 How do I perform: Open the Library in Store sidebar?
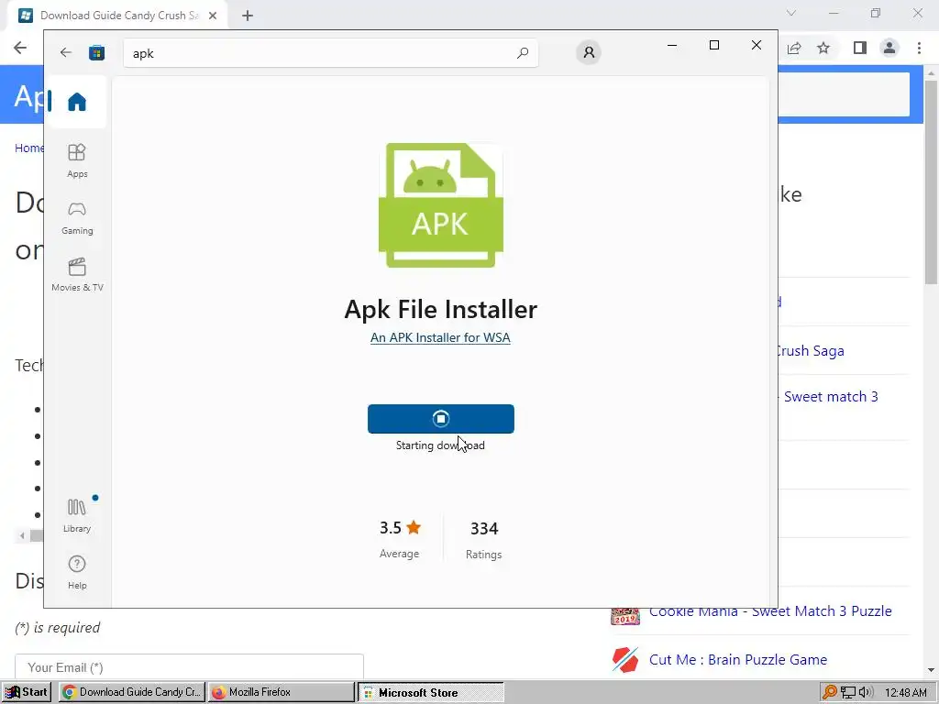(x=77, y=515)
